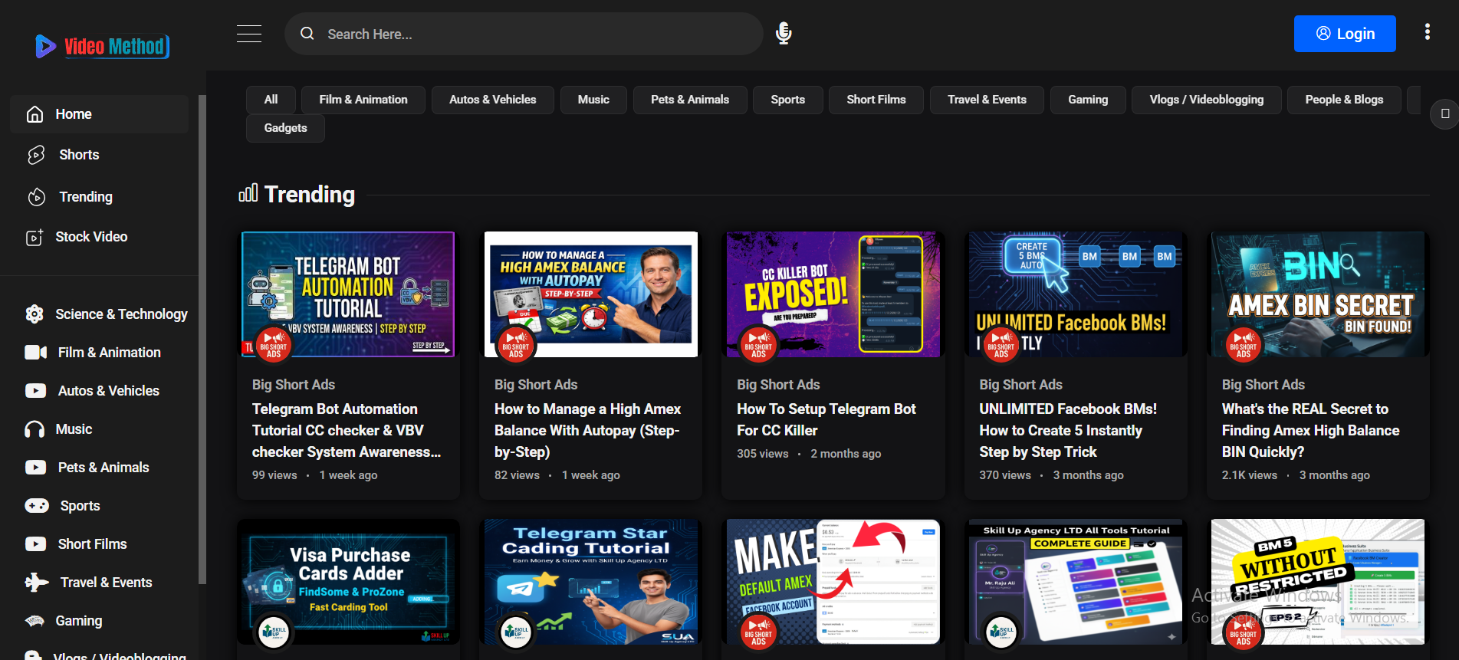The image size is (1459, 660).
Task: Click the Trending flame icon in sidebar
Action: 36,197
